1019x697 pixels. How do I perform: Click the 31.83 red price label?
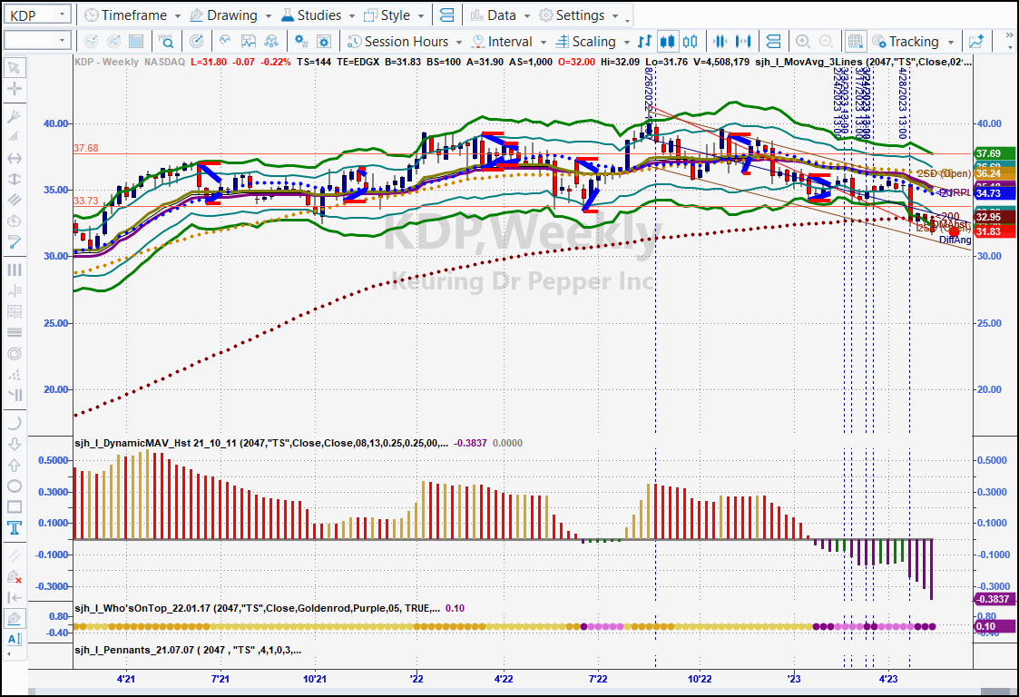(995, 231)
